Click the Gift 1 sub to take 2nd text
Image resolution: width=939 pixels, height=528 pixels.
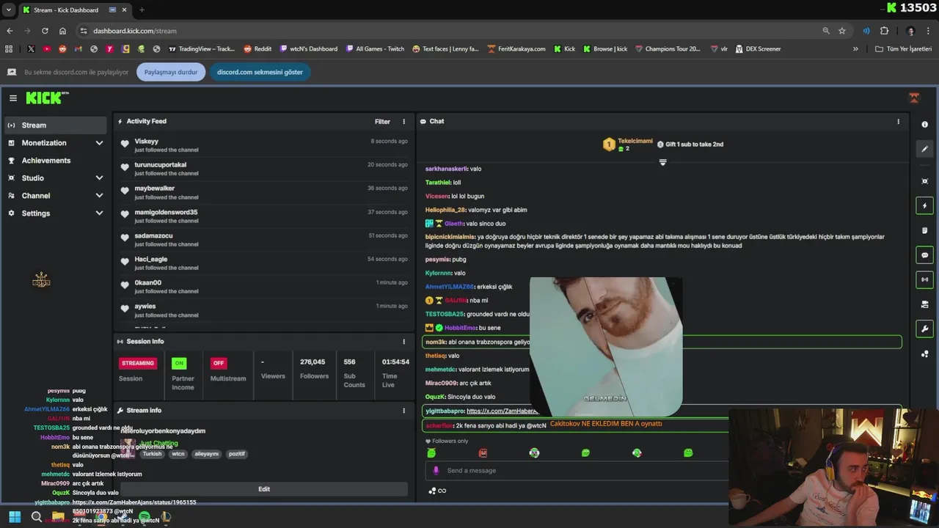tap(694, 144)
